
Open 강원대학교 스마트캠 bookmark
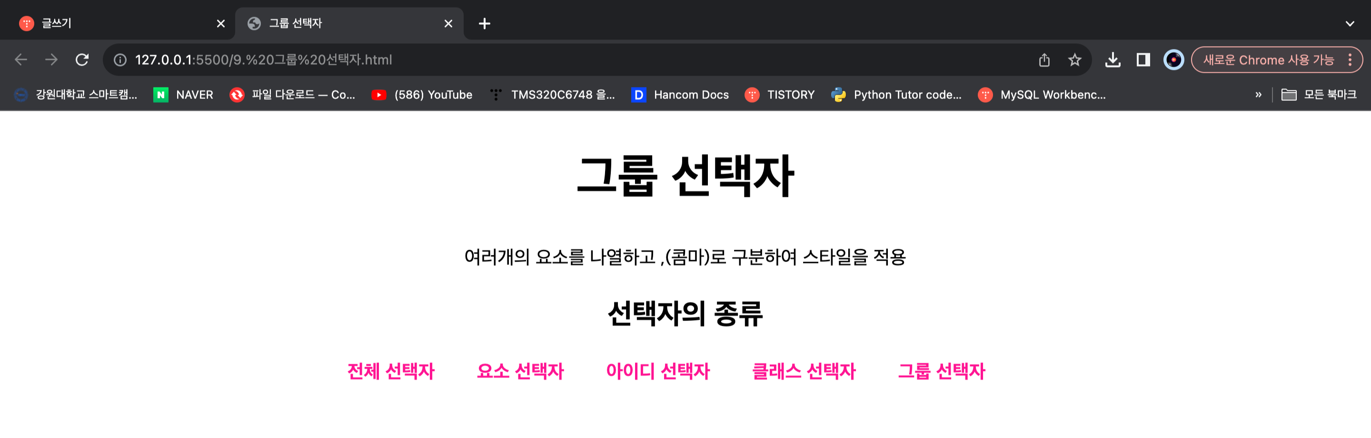[76, 95]
